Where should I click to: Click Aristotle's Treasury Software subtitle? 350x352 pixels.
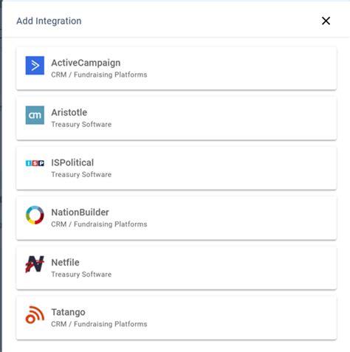81,124
